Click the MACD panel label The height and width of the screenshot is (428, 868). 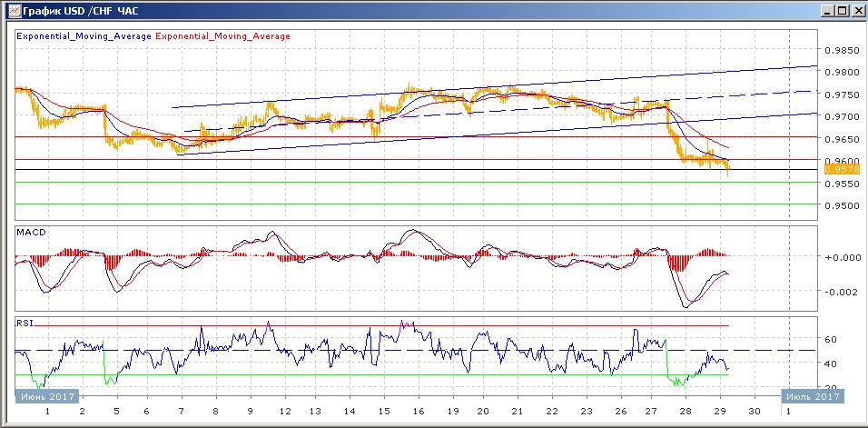(x=32, y=233)
